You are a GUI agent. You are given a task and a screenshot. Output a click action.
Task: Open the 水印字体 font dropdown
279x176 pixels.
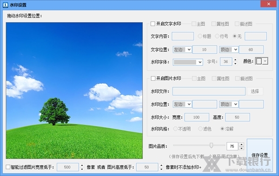[x=188, y=62]
